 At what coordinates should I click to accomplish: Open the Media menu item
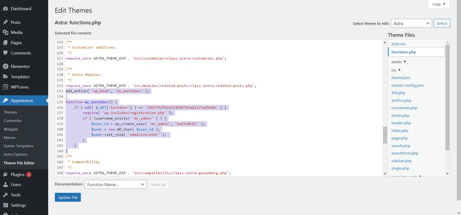tap(24, 33)
